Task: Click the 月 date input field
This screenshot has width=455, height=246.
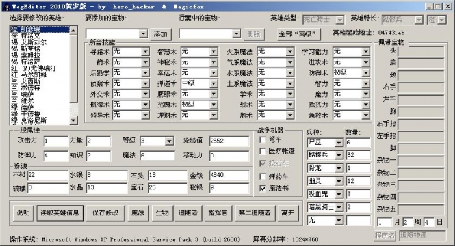Action: 384,223
